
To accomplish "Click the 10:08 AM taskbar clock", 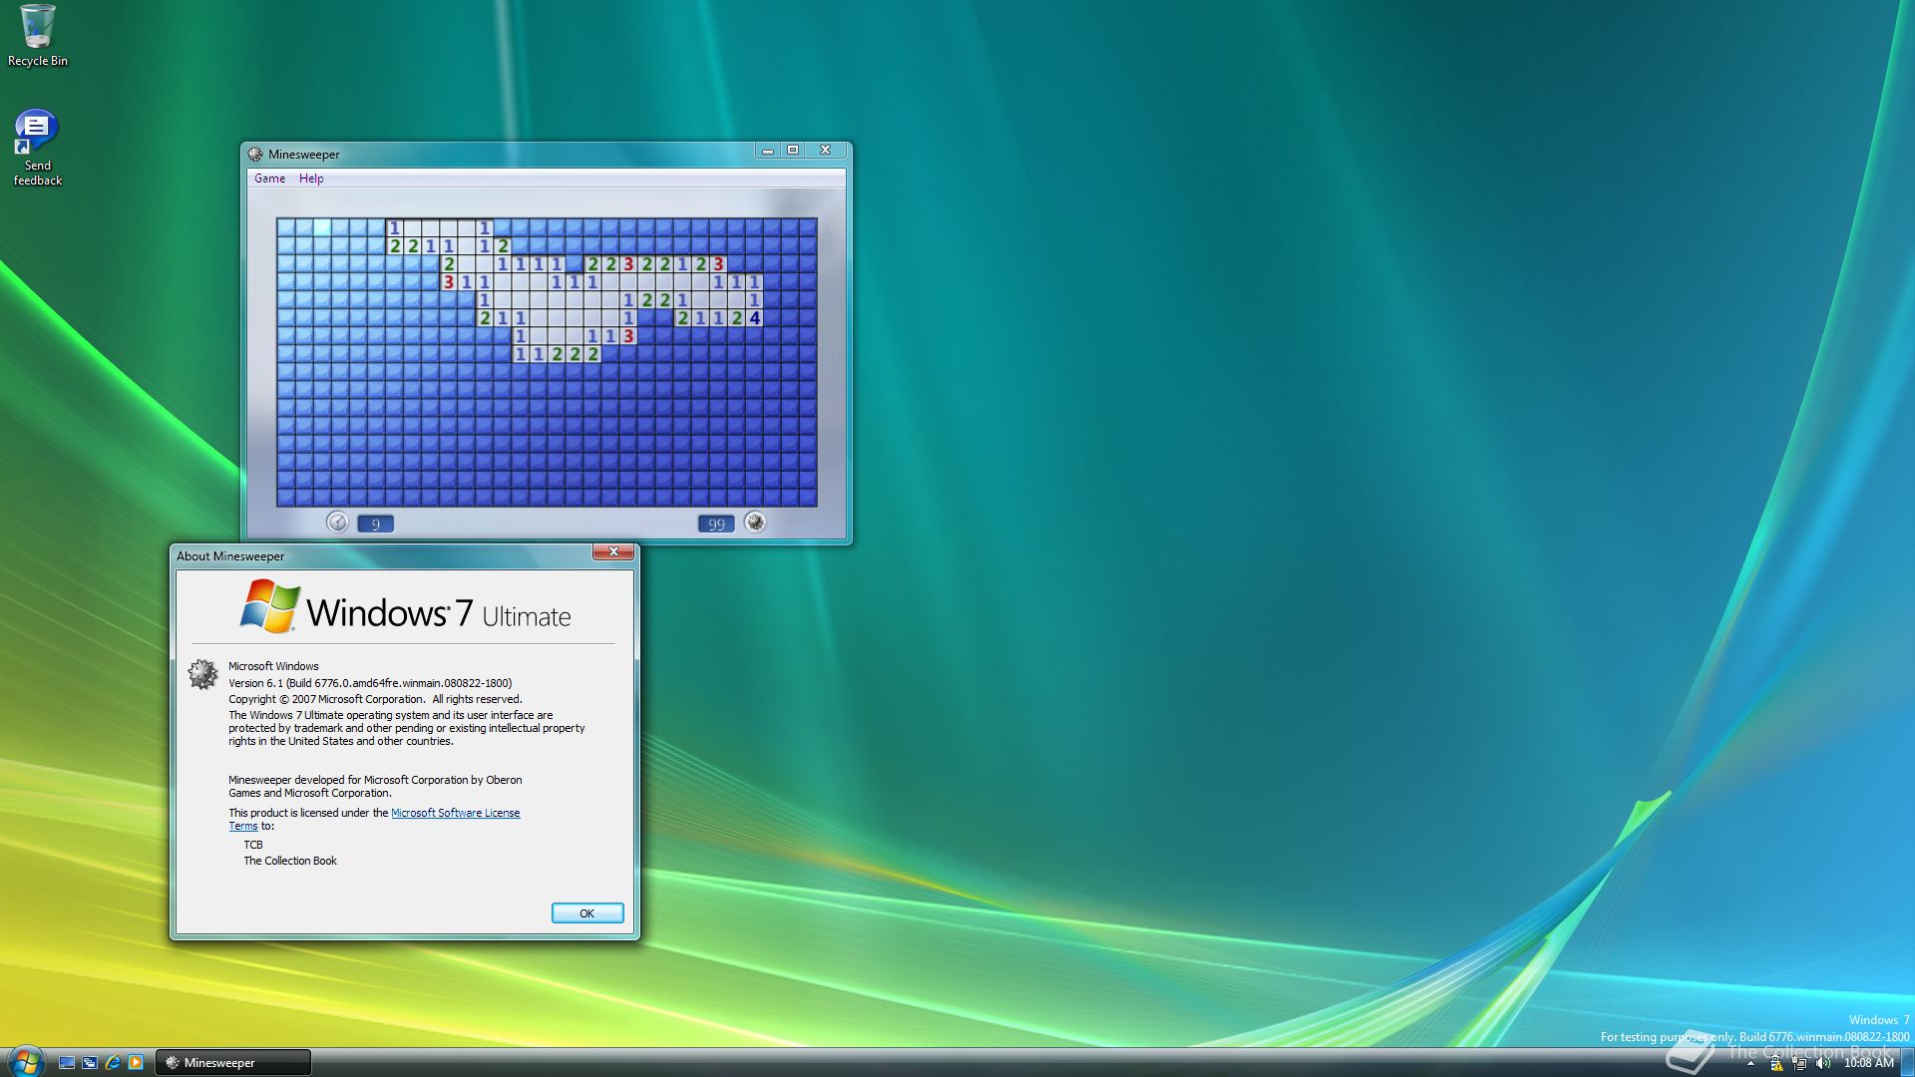I will (1868, 1064).
